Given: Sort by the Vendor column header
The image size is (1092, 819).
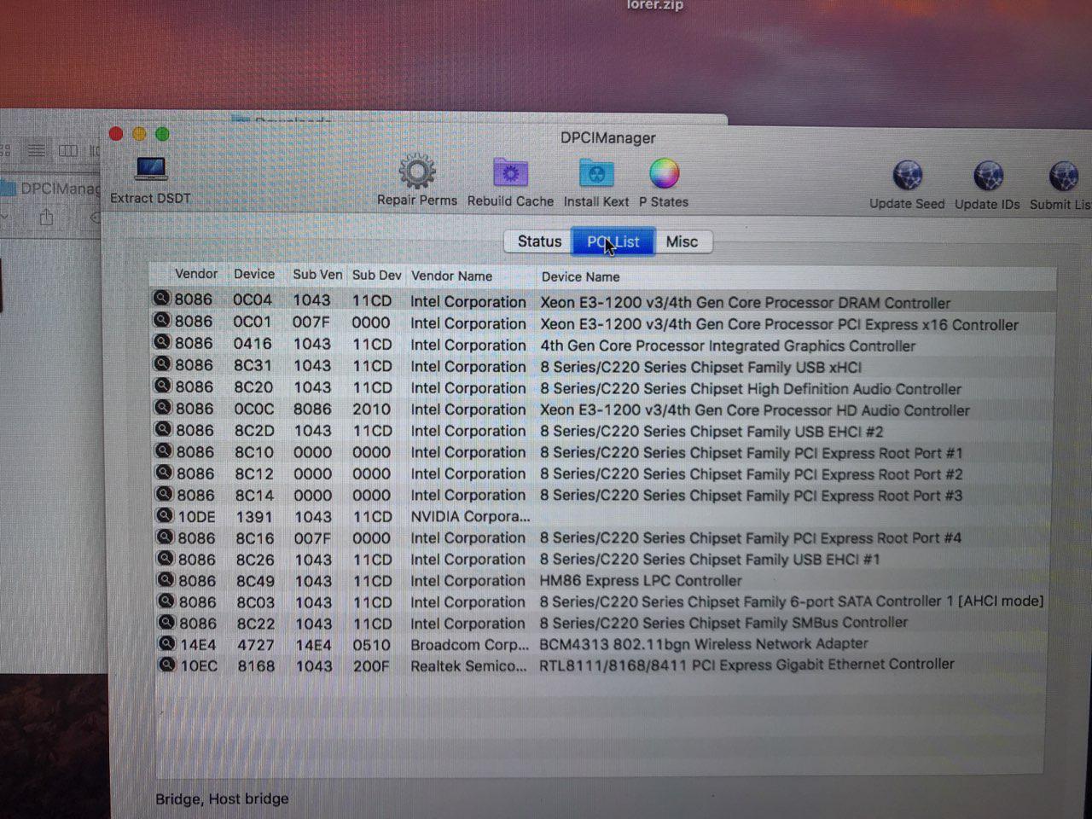Looking at the screenshot, I should coord(196,274).
